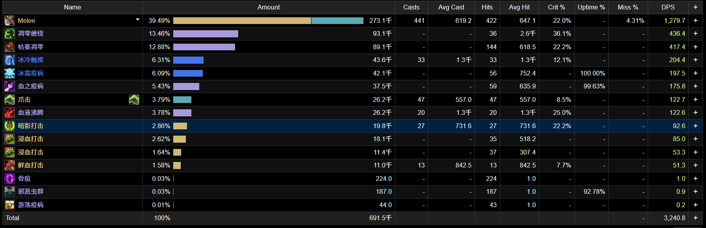Click the teal segment of Melee bar

tap(337, 20)
